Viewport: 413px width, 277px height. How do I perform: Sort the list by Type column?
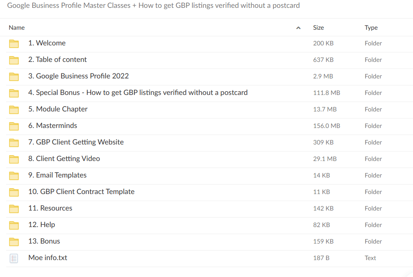pos(371,28)
